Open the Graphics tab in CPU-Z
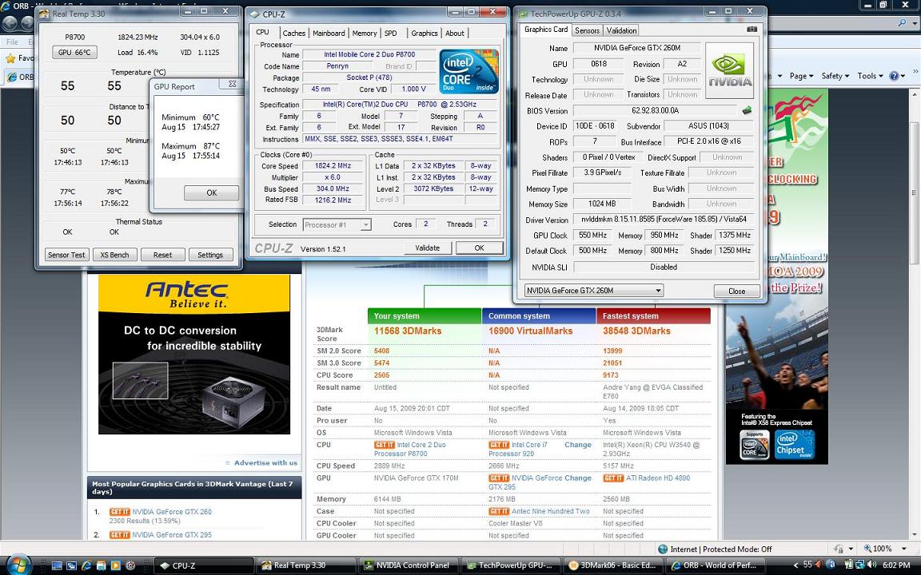Image resolution: width=921 pixels, height=575 pixels. [424, 34]
